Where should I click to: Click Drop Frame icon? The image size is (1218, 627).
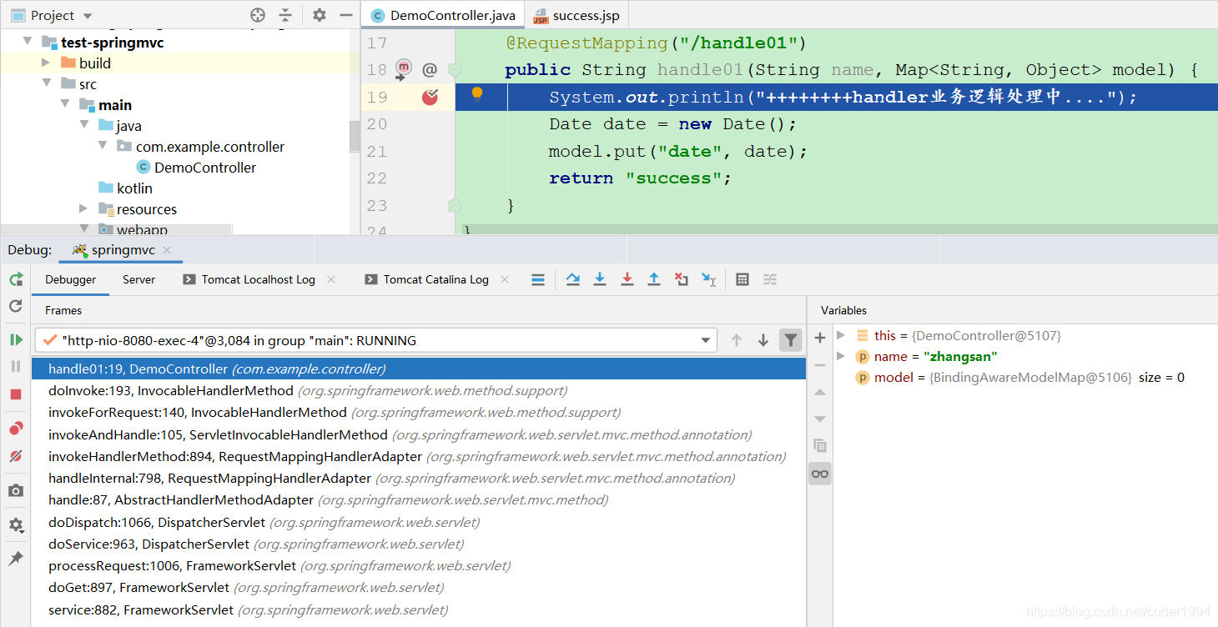click(x=682, y=279)
